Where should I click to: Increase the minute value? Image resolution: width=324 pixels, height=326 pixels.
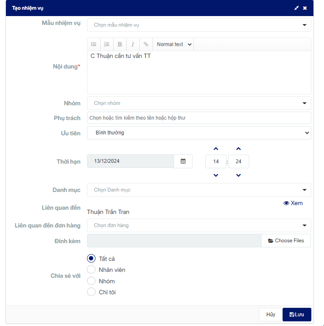click(238, 149)
